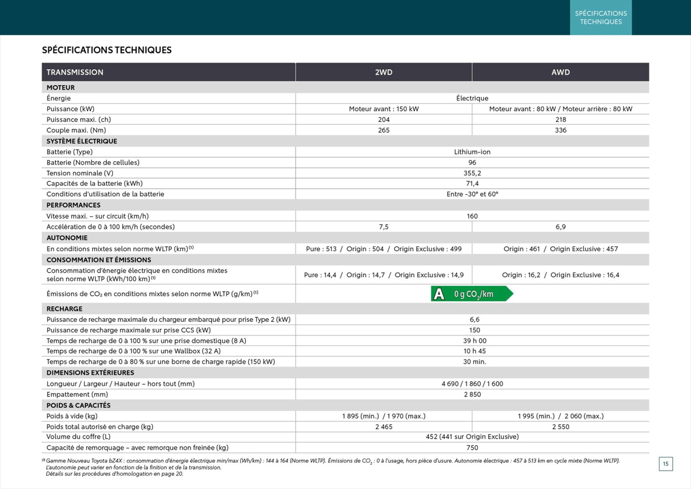Click the SYSTÈME ÉLECTRIQUE section heading

(82, 141)
